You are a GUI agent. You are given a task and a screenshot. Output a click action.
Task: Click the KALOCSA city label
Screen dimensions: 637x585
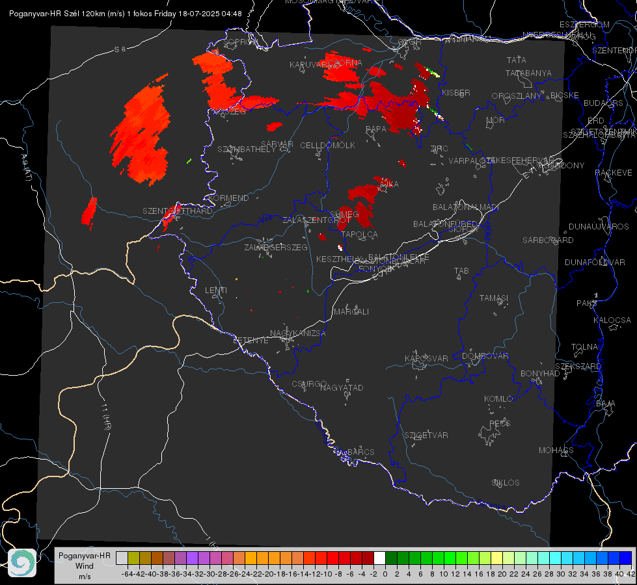[x=612, y=320]
